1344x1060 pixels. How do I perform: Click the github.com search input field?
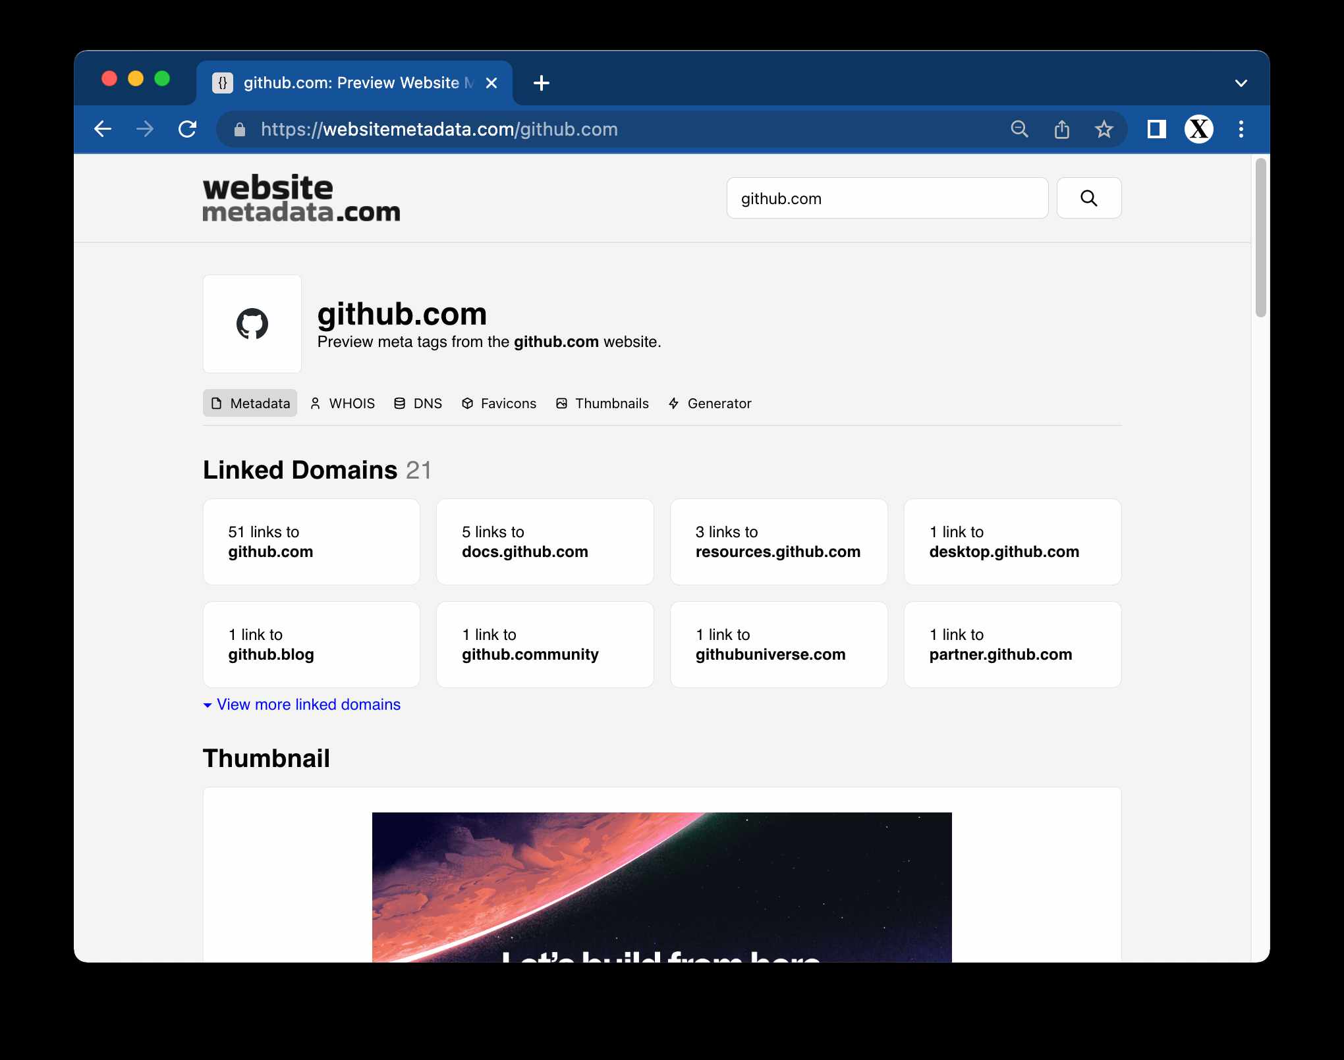pyautogui.click(x=887, y=198)
